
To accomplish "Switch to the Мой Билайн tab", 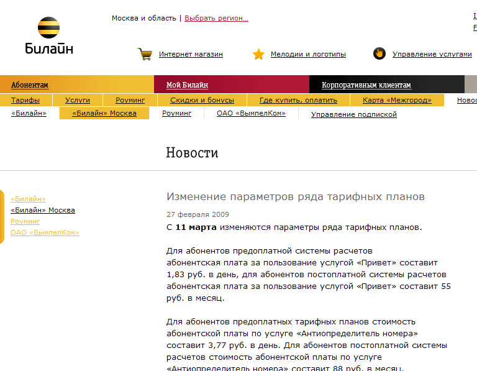I will pos(187,85).
